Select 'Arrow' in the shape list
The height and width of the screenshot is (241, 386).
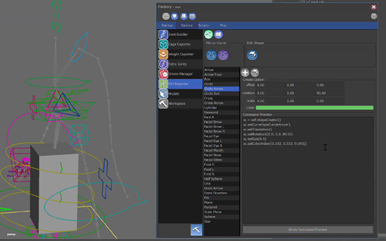coord(221,70)
